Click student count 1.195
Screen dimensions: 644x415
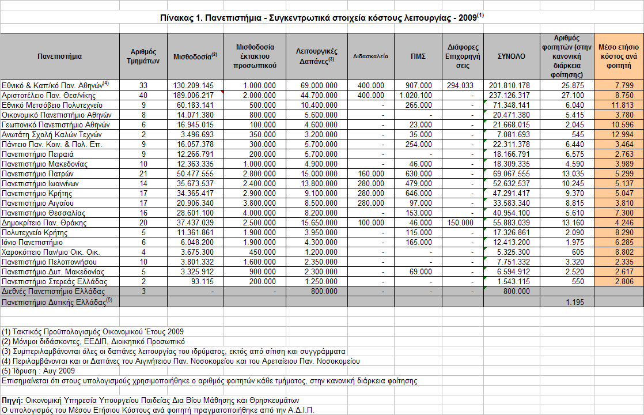[x=567, y=302]
